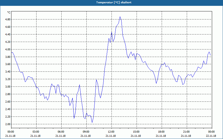Click the 3,20 y-axis label
223x139 pixels.
(8, 79)
